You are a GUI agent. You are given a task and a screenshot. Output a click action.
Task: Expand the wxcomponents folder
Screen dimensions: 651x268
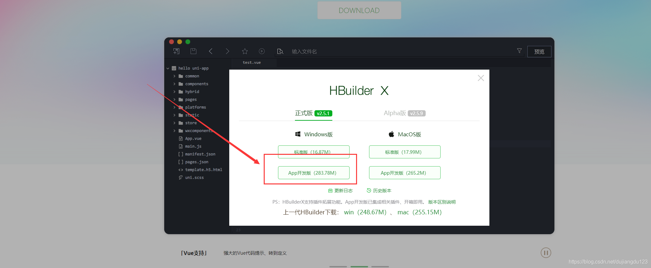click(174, 131)
